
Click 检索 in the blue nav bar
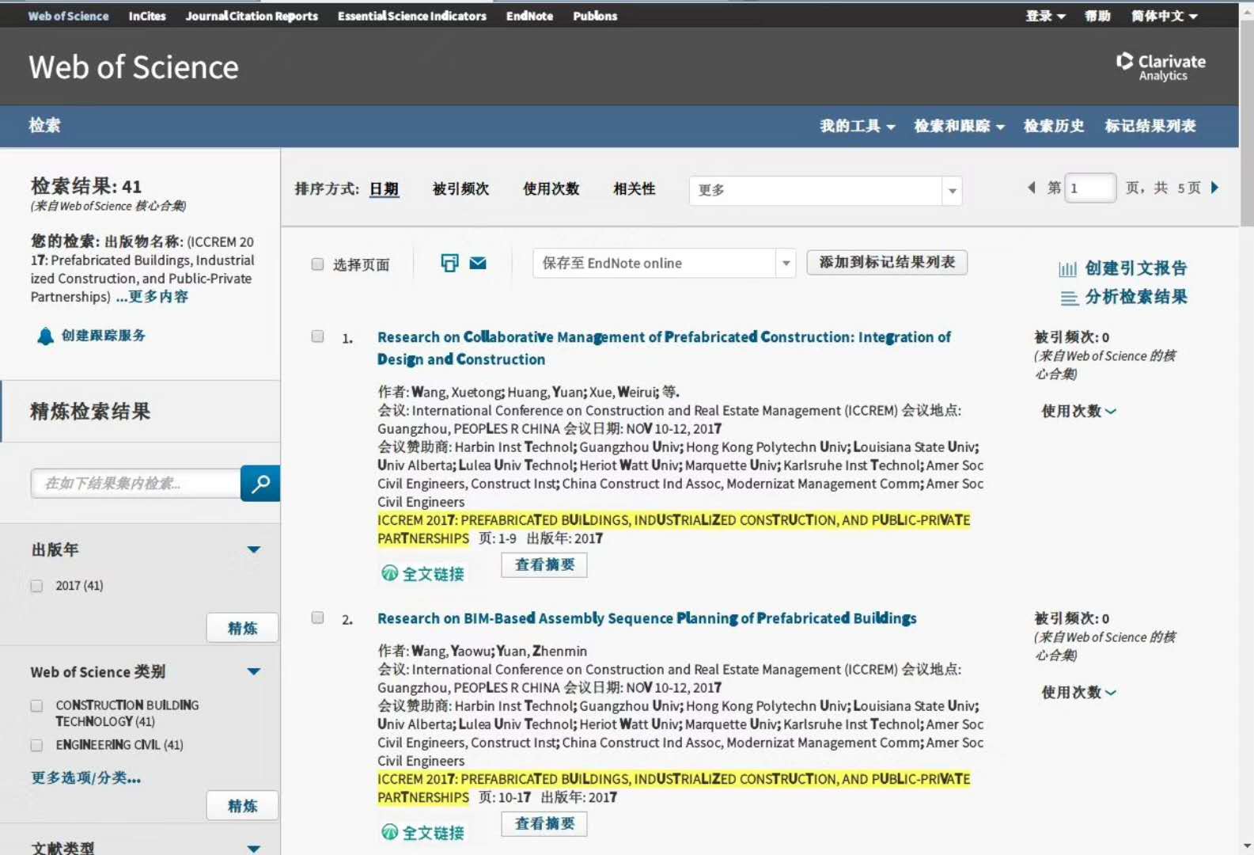44,125
